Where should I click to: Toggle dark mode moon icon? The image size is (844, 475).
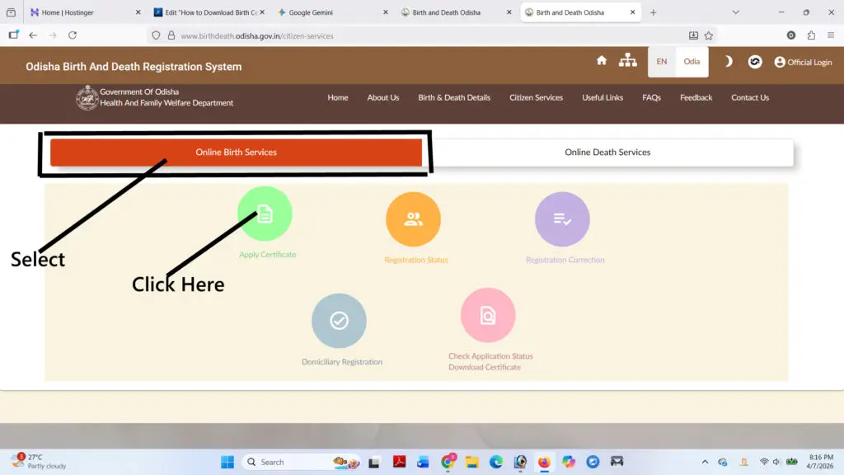[x=729, y=62]
